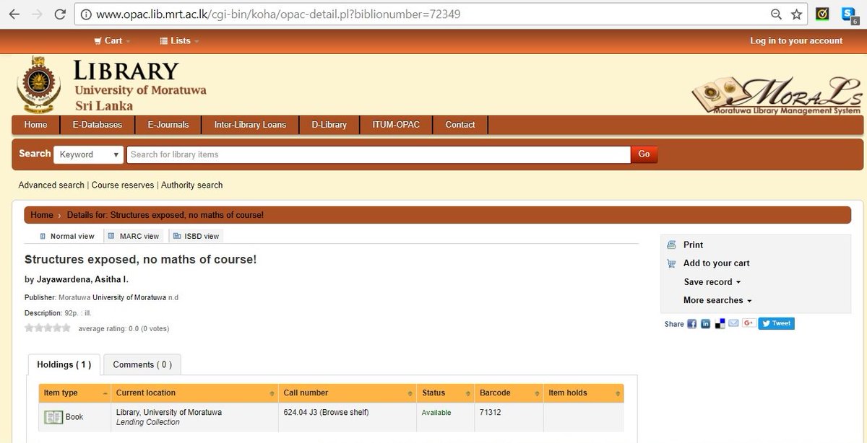This screenshot has height=443, width=867.
Task: Click the page info icon in the address bar
Action: pos(86,14)
